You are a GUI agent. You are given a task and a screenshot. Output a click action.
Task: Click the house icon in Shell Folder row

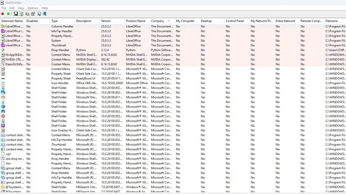(x=3, y=97)
